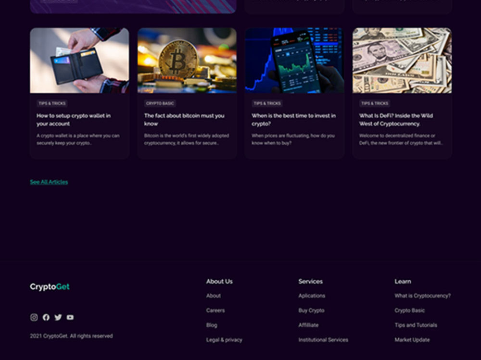Open the Twitter social icon
481x360 pixels.
(58, 317)
